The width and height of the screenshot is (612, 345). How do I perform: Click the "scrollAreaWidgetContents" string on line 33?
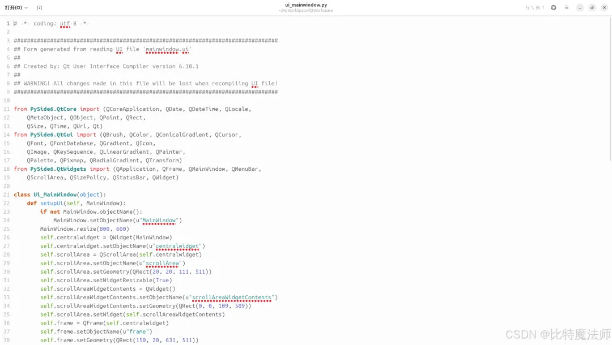click(x=231, y=297)
